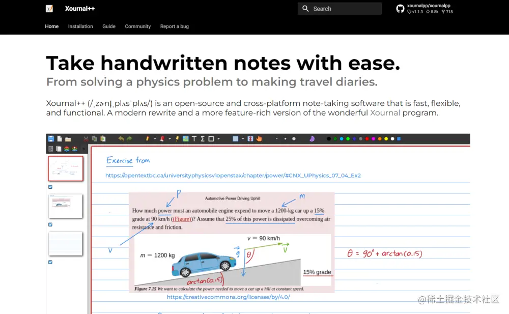Open the Installation tab
Image resolution: width=509 pixels, height=314 pixels.
pyautogui.click(x=80, y=26)
